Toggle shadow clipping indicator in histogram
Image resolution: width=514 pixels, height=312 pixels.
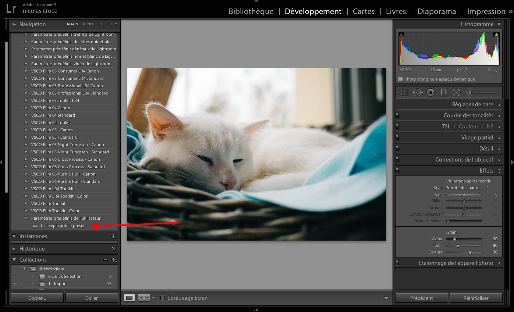(x=401, y=35)
